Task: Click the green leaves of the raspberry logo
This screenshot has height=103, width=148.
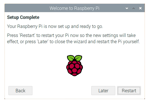Action: [75, 58]
